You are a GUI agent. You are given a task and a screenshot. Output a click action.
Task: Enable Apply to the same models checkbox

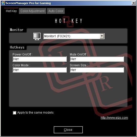pos(14,113)
